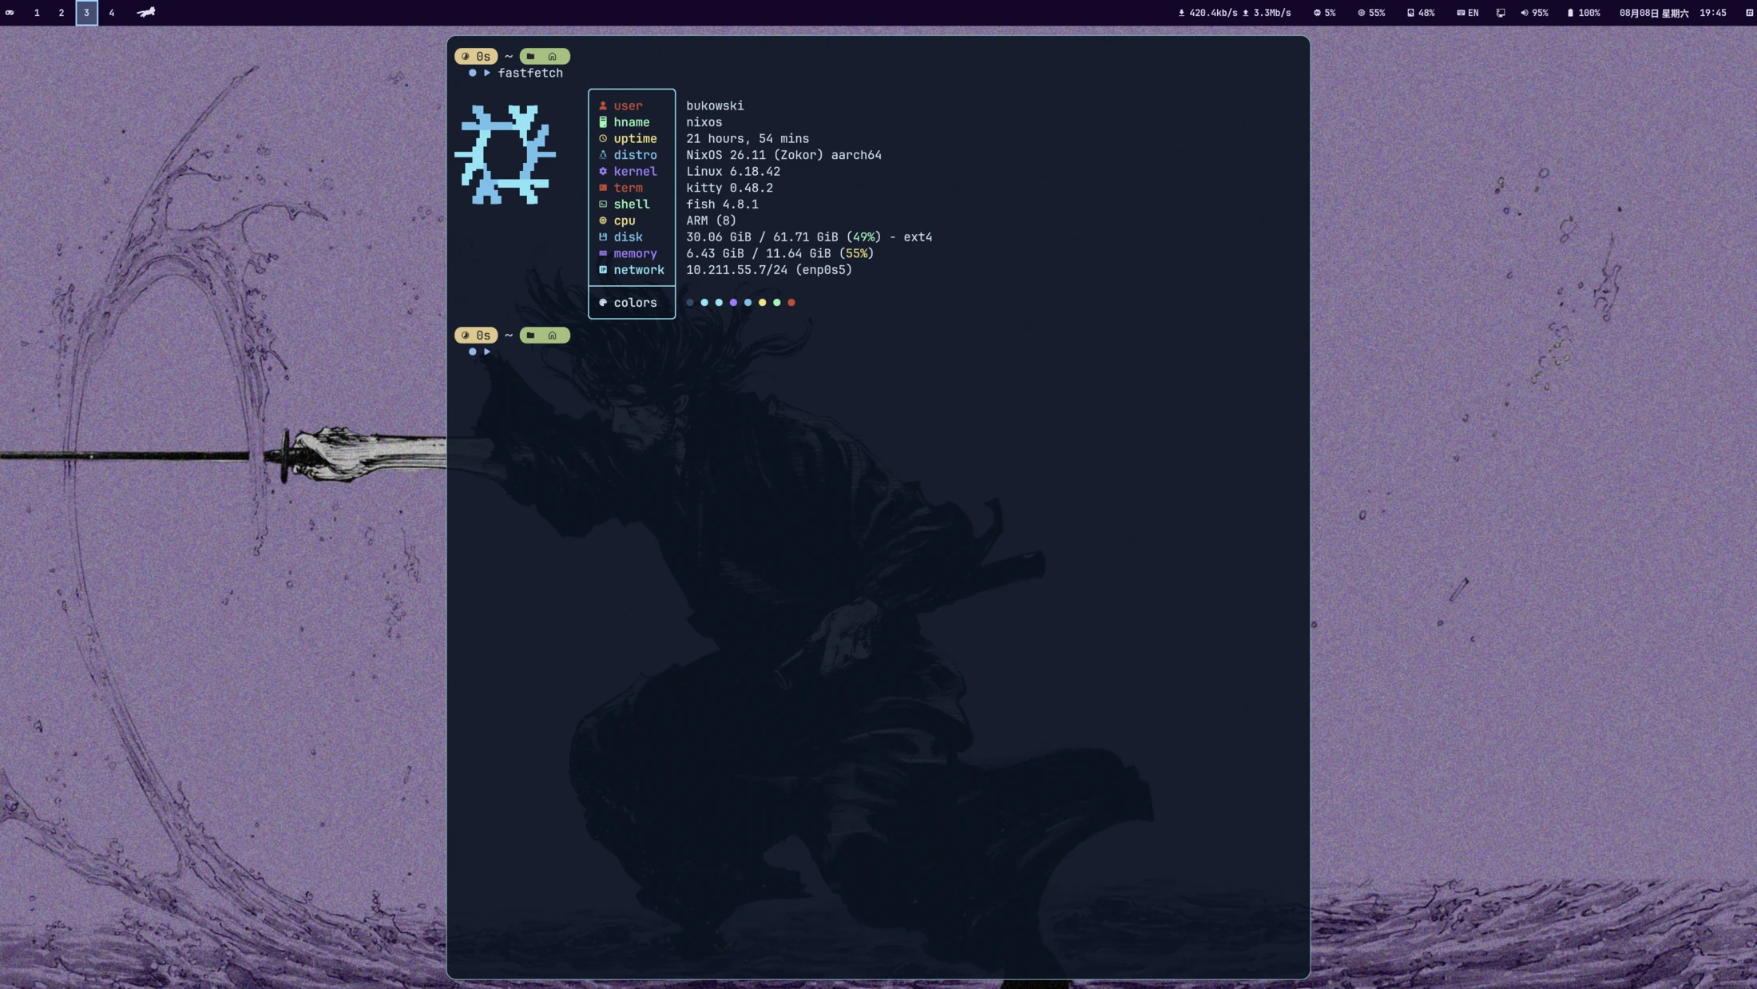Image resolution: width=1757 pixels, height=989 pixels.
Task: Click the typed fastfetch command
Action: coord(530,73)
